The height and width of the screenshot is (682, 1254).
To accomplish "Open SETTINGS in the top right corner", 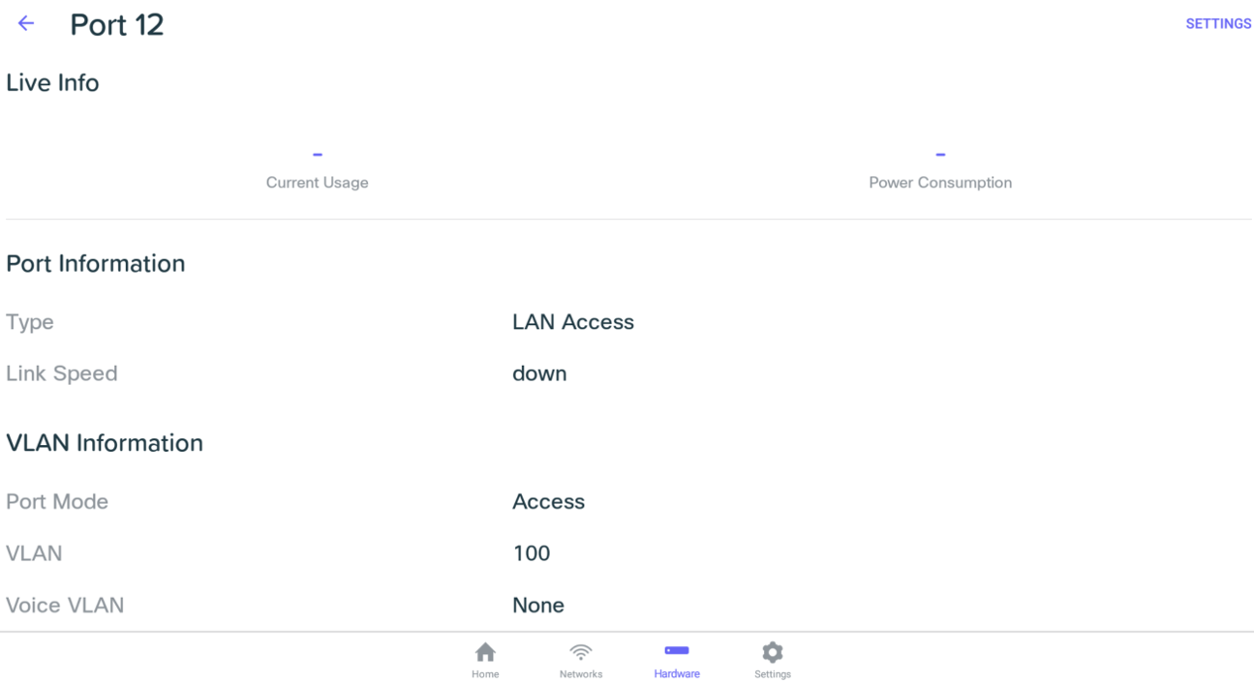I will [x=1217, y=23].
